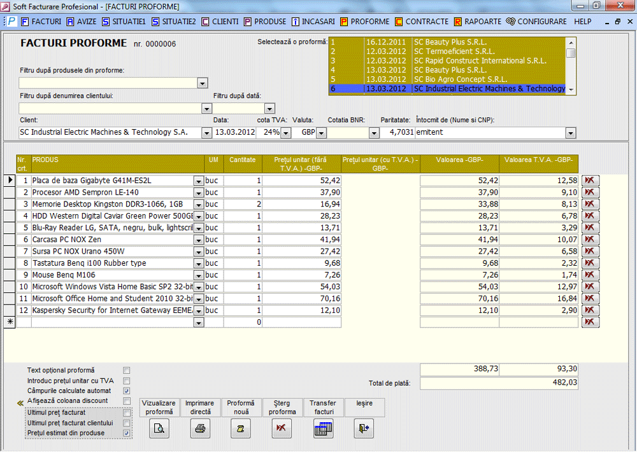Viewport: 637px width, 452px height.
Task: Open the Cotatia BNR dropdown
Action: 374,133
